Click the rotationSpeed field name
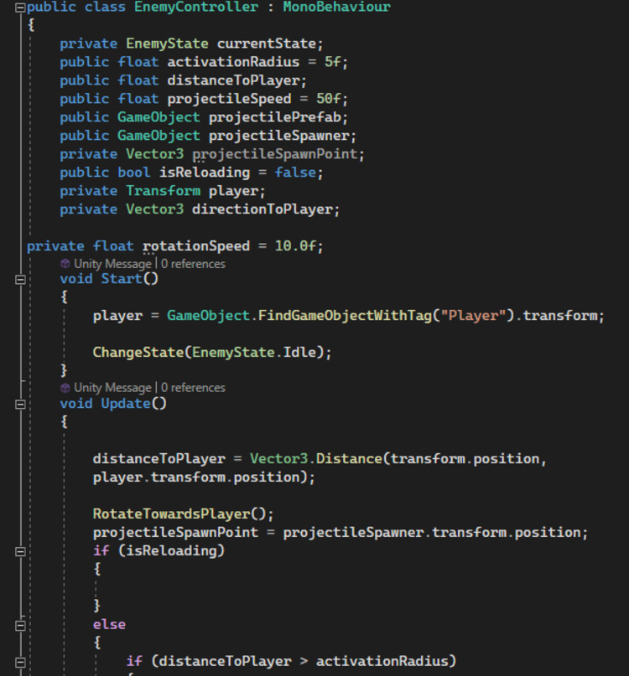Image resolution: width=629 pixels, height=676 pixels. coord(196,246)
